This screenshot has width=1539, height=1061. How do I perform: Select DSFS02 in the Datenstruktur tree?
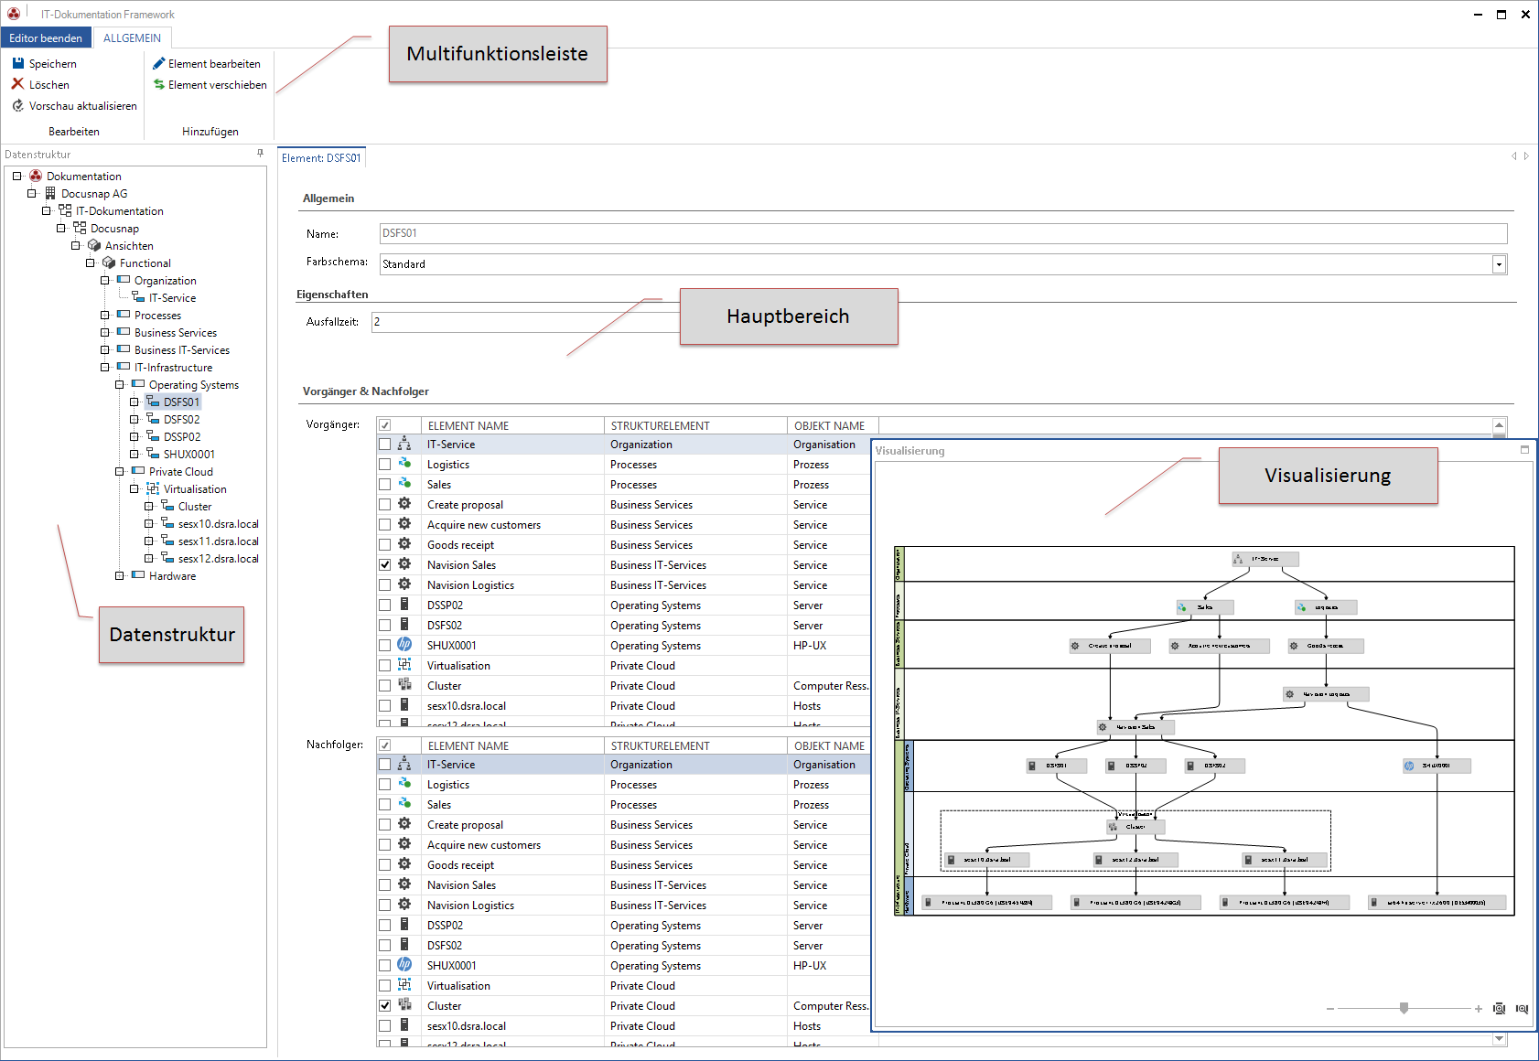pos(181,419)
